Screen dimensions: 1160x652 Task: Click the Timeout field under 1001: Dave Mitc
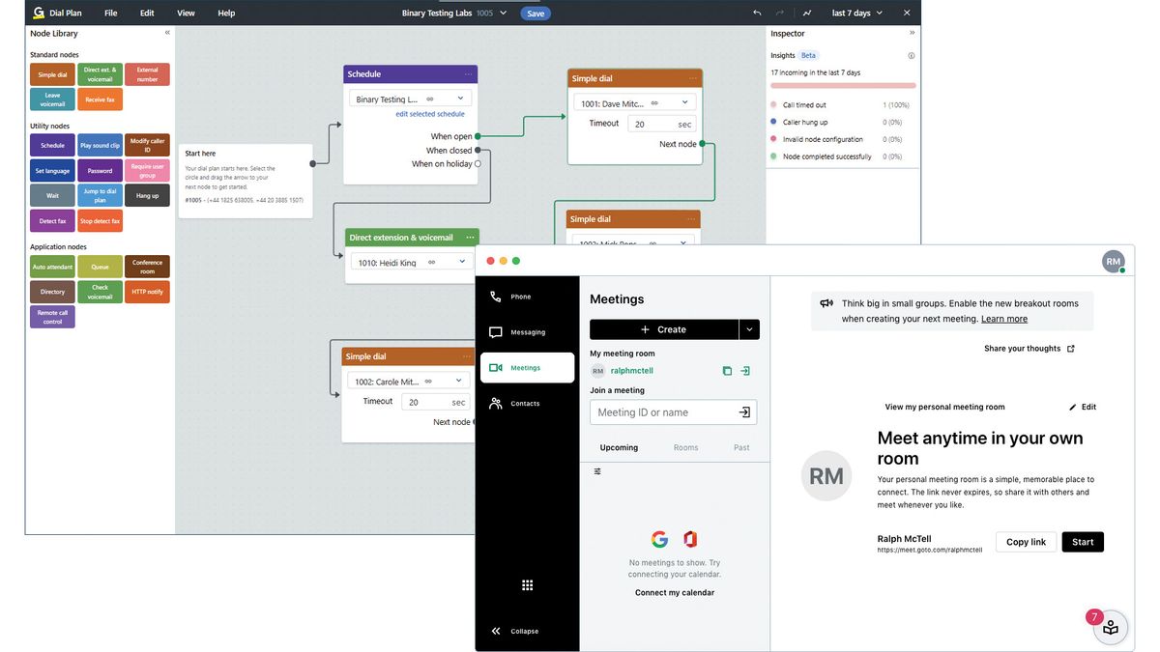coord(661,124)
